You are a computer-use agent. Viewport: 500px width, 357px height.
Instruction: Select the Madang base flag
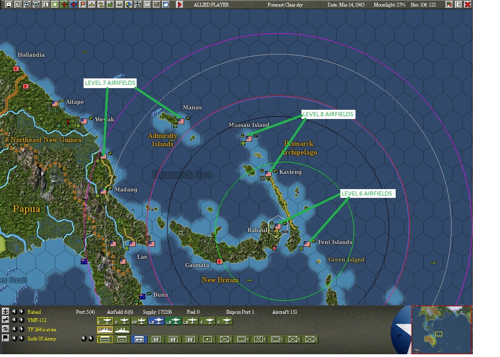click(103, 191)
